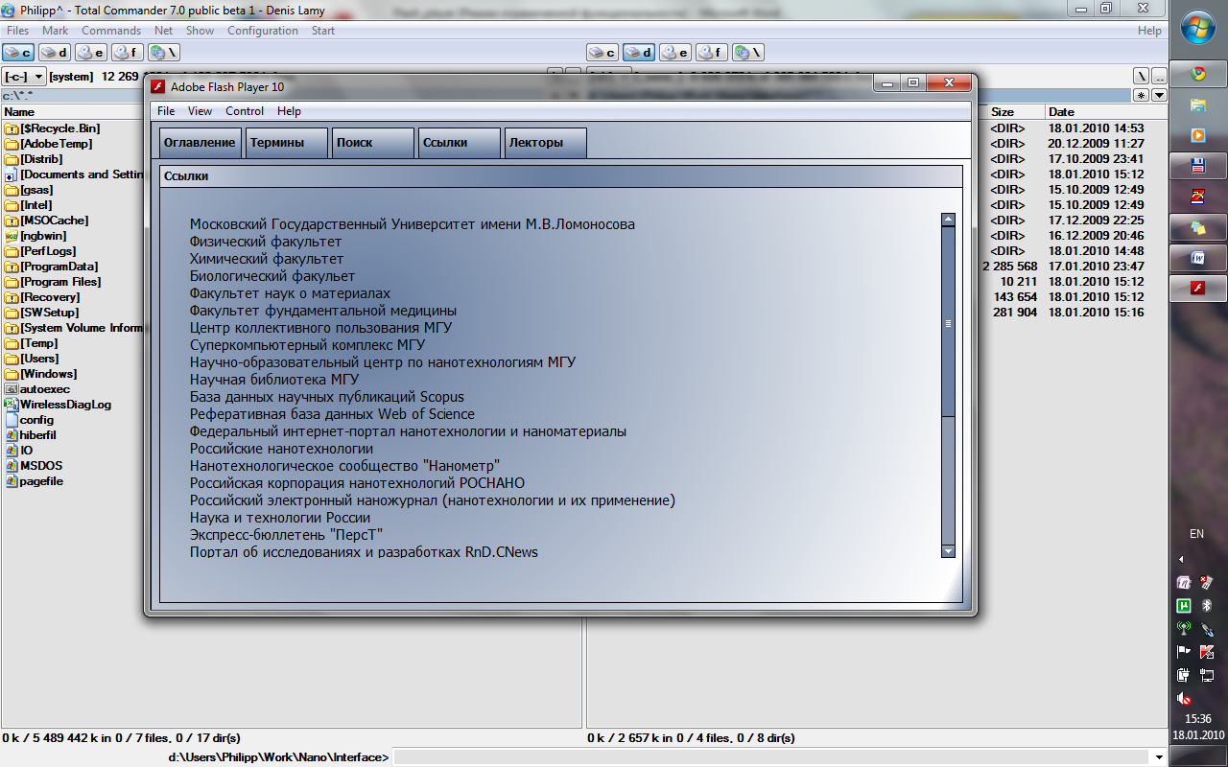Viewport: 1228px width, 767px height.
Task: Switch to Flash Player taskbar icon
Action: click(1198, 288)
